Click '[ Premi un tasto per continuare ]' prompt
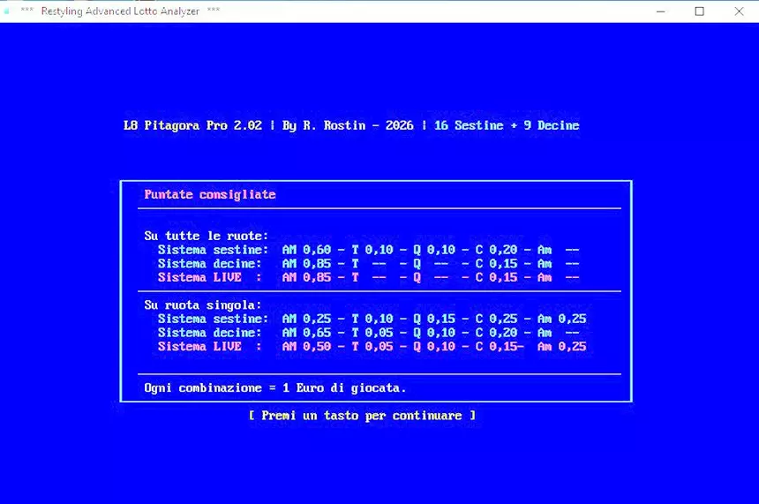Screen dimensions: 759x504 [x=362, y=416]
